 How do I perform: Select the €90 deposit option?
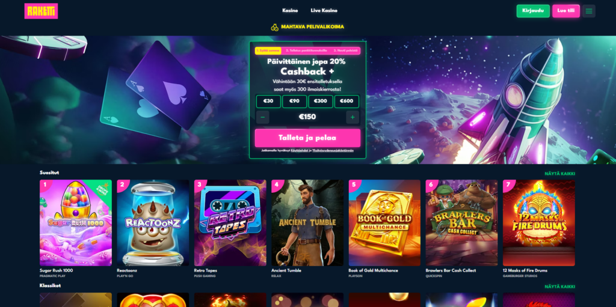coord(294,102)
